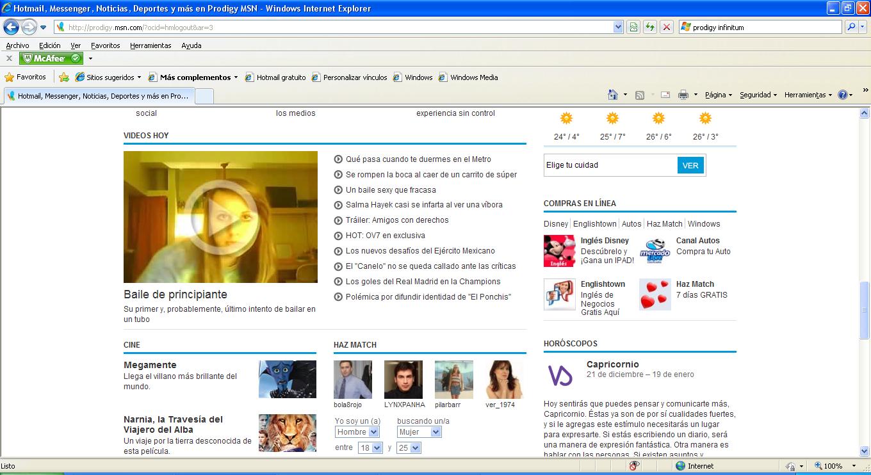The width and height of the screenshot is (871, 475).
Task: Open the Página toolbar dropdown
Action: [717, 94]
